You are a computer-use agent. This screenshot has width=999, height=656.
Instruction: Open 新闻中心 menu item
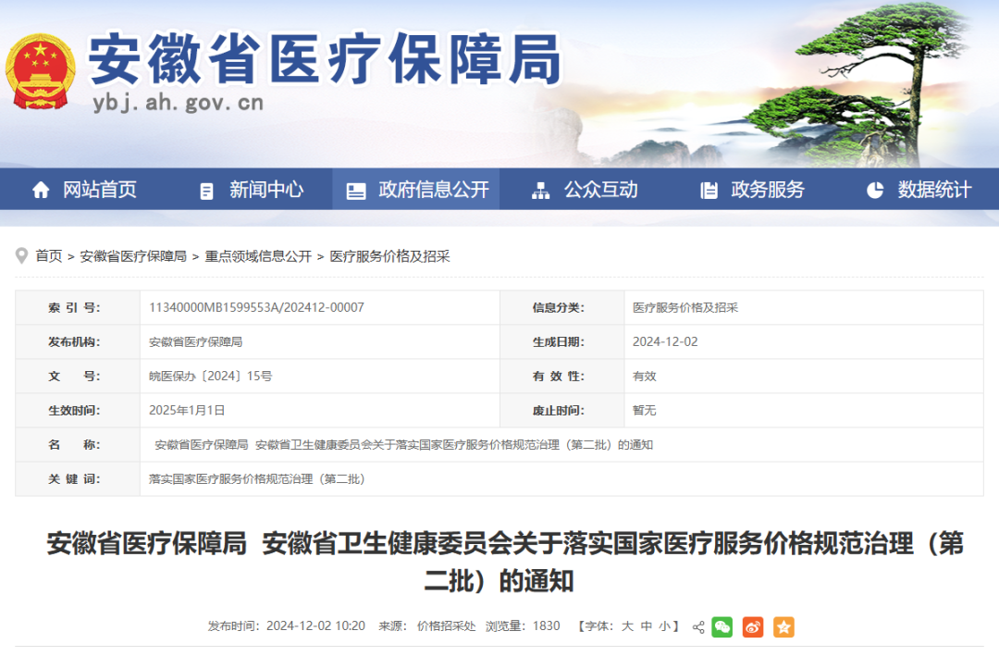pyautogui.click(x=266, y=190)
